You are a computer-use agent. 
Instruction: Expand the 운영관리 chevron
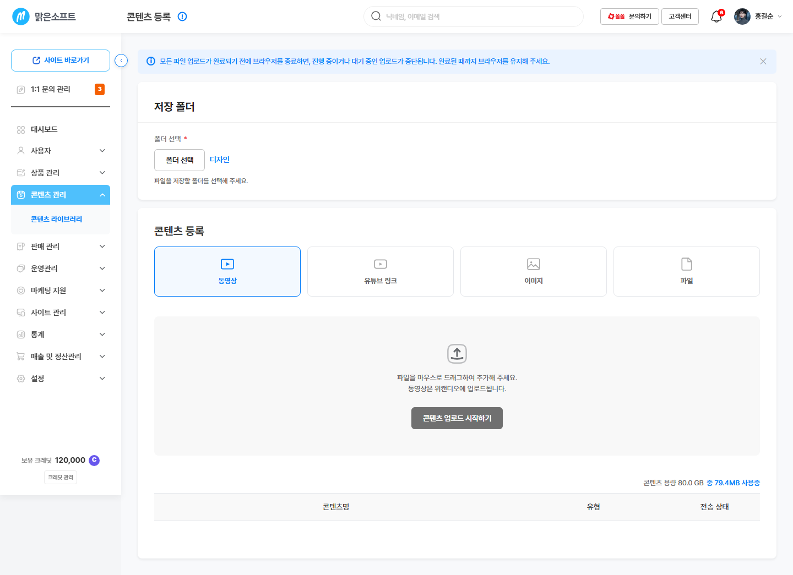coord(102,269)
